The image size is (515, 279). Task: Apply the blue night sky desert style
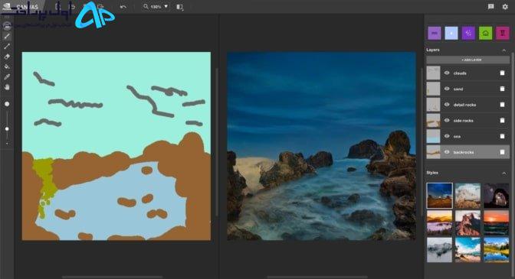(439, 196)
